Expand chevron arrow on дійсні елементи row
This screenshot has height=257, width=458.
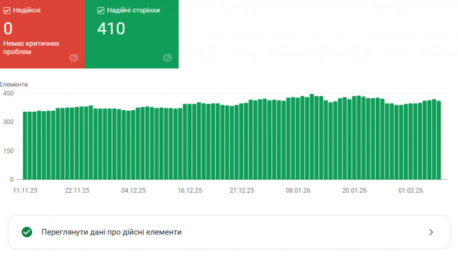(431, 232)
